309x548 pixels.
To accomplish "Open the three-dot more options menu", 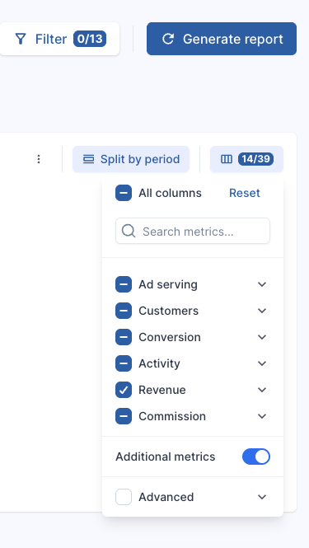I will [39, 159].
